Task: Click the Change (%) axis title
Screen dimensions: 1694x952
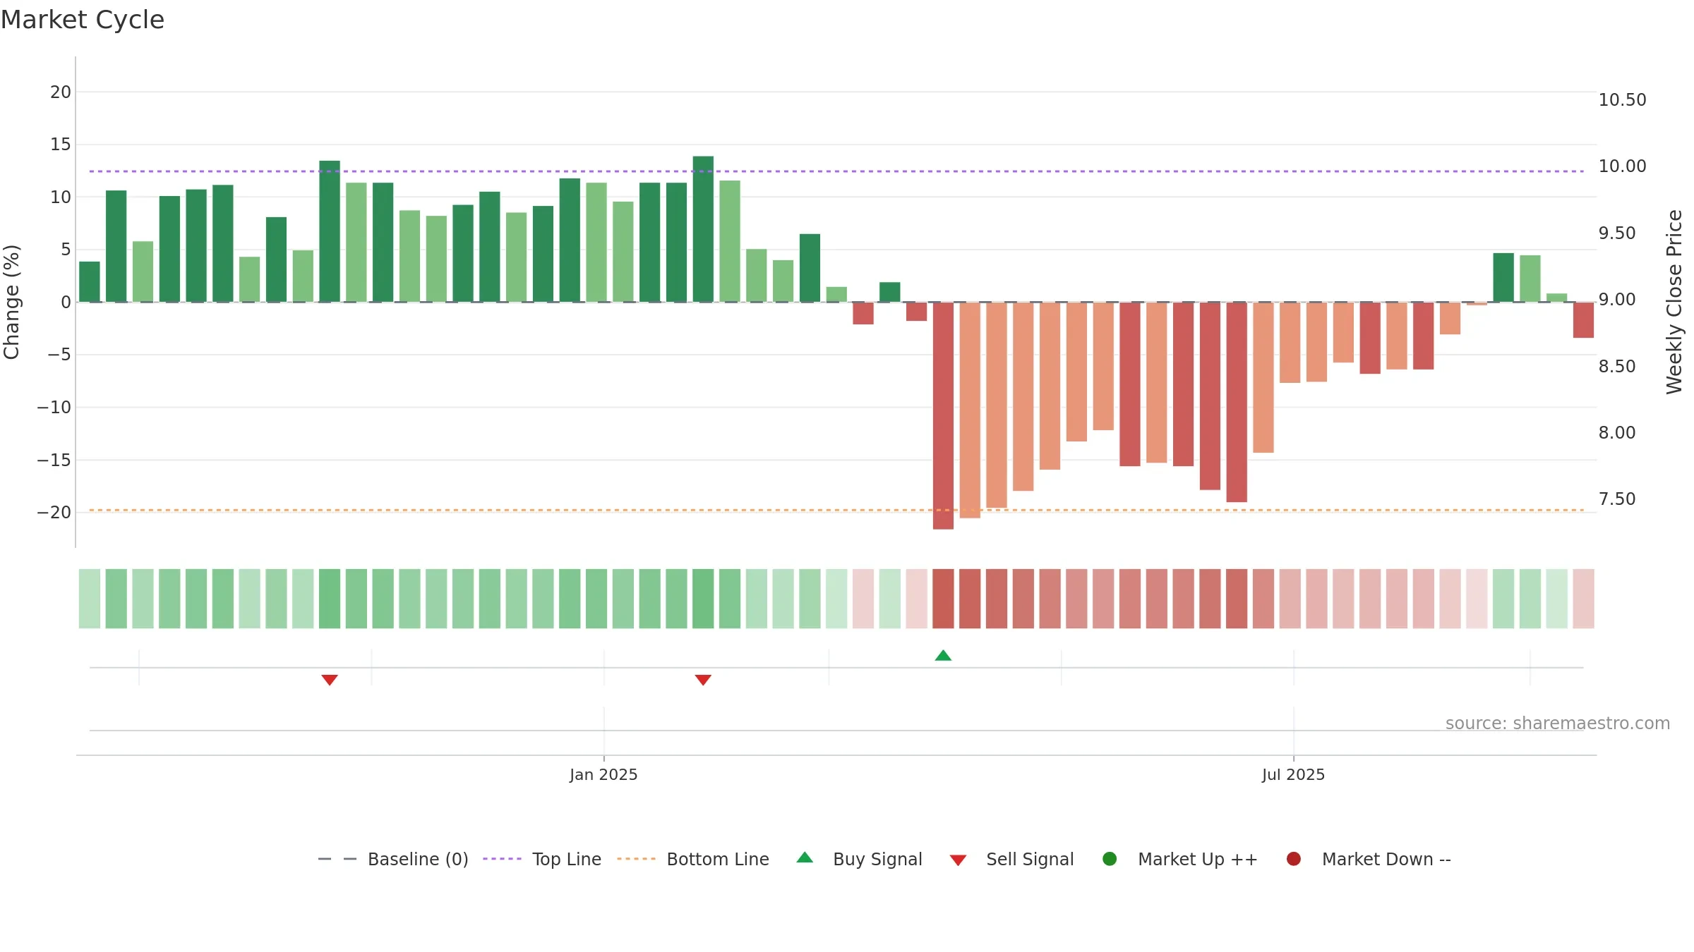Action: click(x=11, y=302)
